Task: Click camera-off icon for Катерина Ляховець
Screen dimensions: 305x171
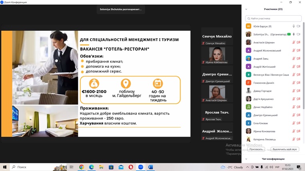Action: pyautogui.click(x=299, y=139)
